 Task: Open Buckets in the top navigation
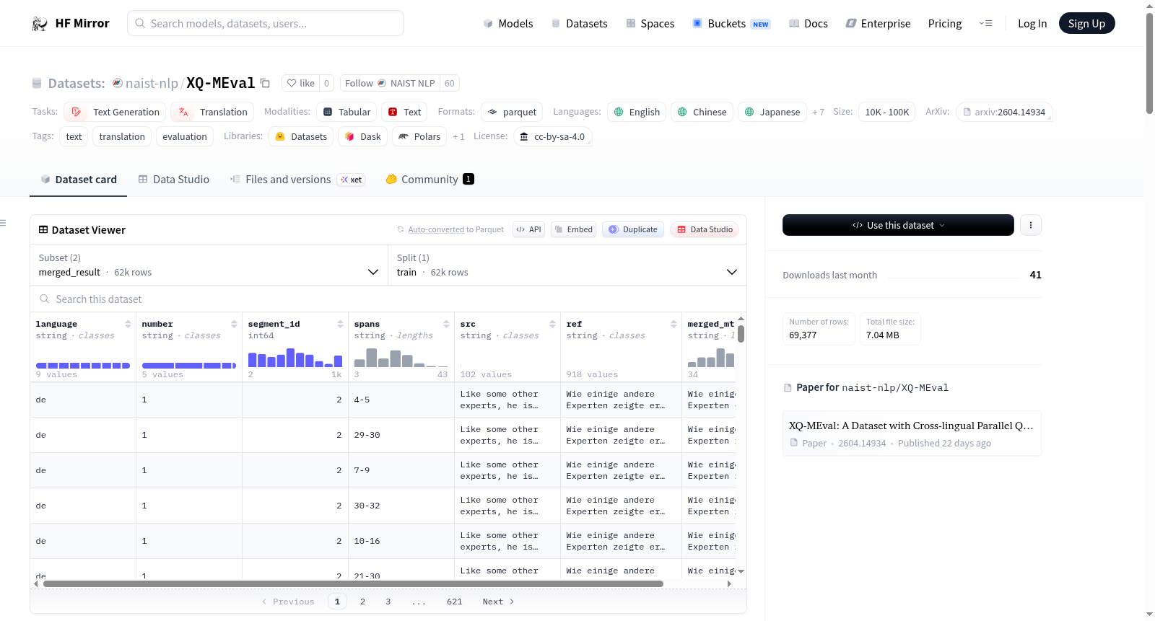point(731,24)
